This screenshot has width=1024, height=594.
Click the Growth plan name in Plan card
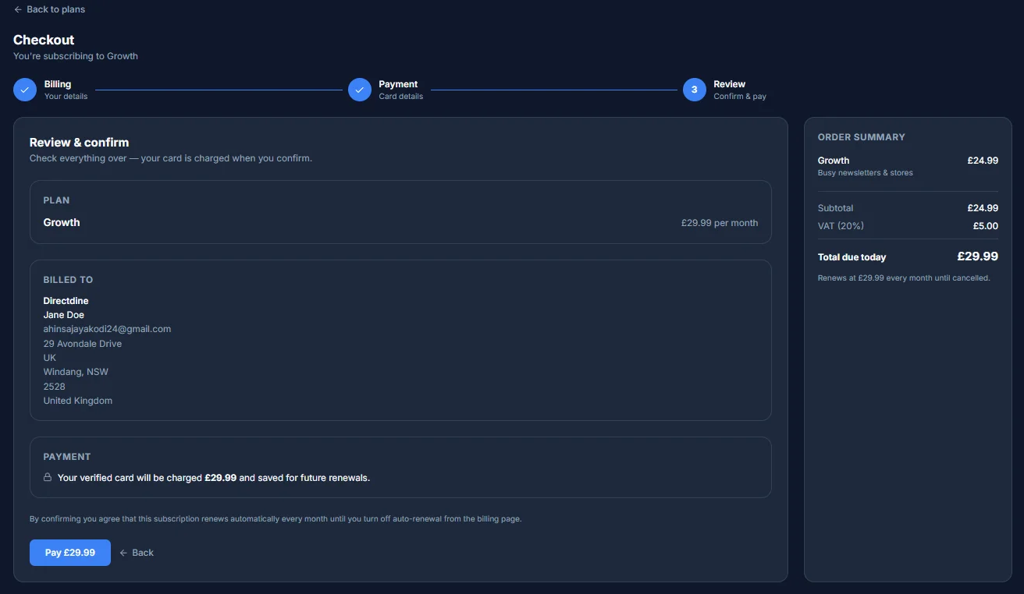point(62,222)
